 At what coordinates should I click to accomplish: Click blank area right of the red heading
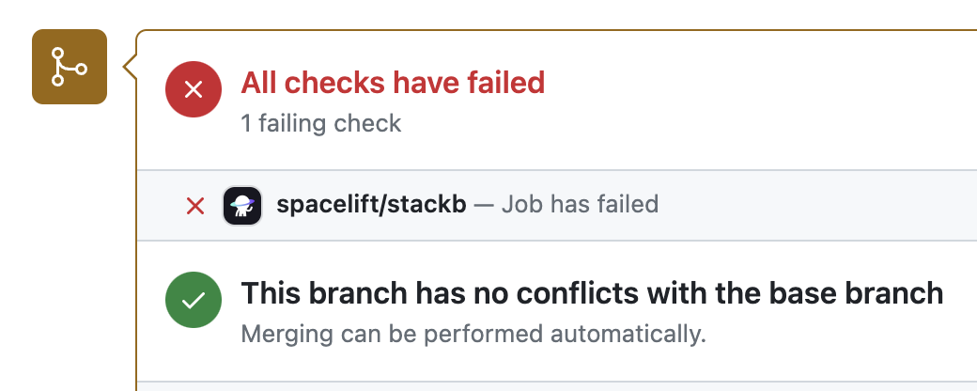752,85
